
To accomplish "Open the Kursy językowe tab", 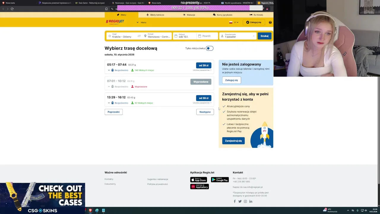I will (x=223, y=15).
